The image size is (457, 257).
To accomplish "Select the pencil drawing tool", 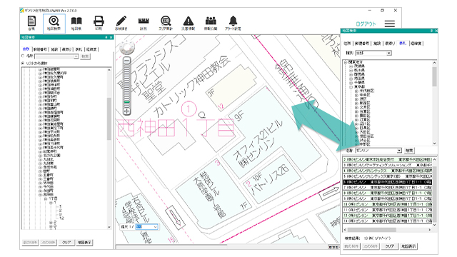I will tap(121, 24).
